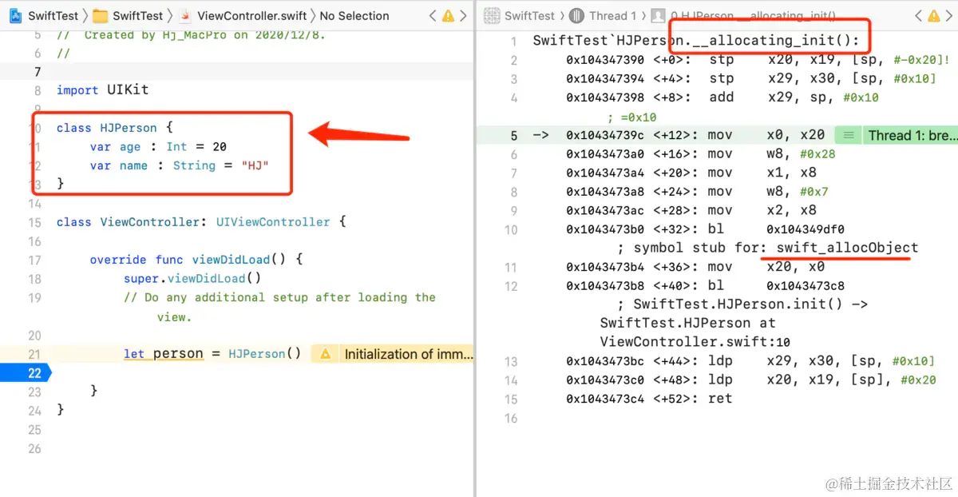Click 'UIViewController' superclass name
This screenshot has height=497, width=958.
273,222
